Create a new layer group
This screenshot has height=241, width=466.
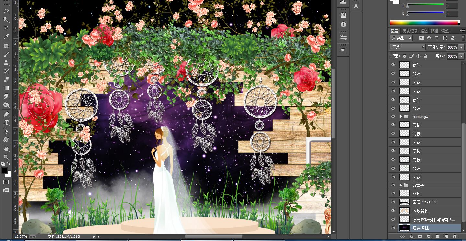click(438, 237)
